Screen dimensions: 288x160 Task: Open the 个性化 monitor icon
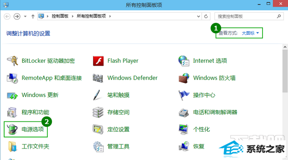coord(183,129)
